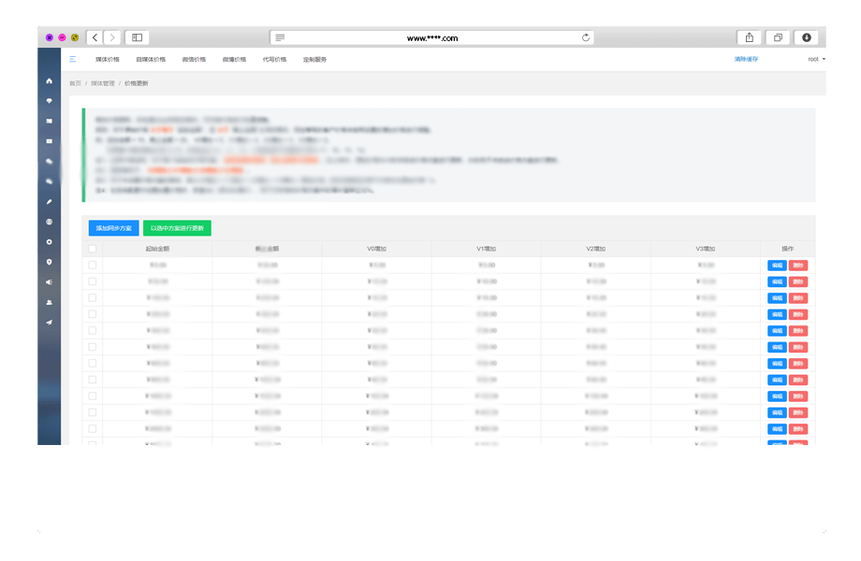Click the globe icon in the left sidebar
This screenshot has height=561, width=861.
(x=49, y=222)
